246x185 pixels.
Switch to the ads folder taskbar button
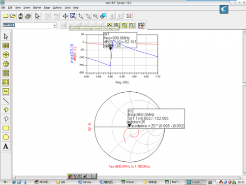coord(61,182)
